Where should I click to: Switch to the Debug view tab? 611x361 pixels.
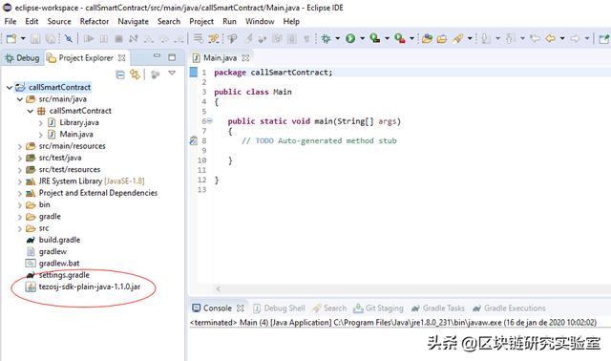click(22, 58)
